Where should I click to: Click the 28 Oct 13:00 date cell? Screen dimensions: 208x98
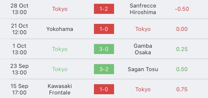(19, 9)
